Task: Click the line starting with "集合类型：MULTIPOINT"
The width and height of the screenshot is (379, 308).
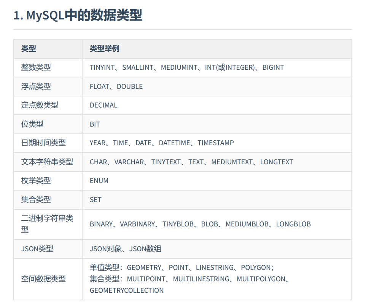Action: tap(189, 279)
